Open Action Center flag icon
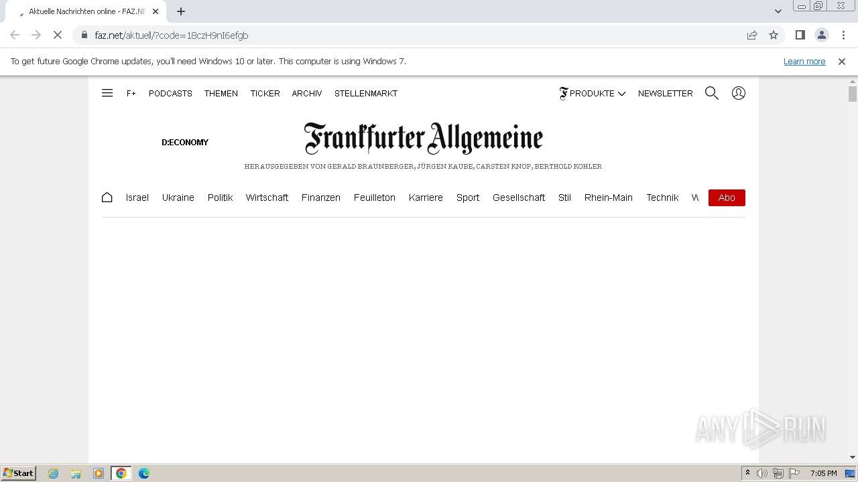 pyautogui.click(x=794, y=473)
